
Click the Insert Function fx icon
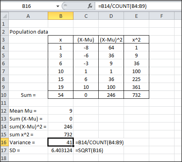[x=90, y=6]
